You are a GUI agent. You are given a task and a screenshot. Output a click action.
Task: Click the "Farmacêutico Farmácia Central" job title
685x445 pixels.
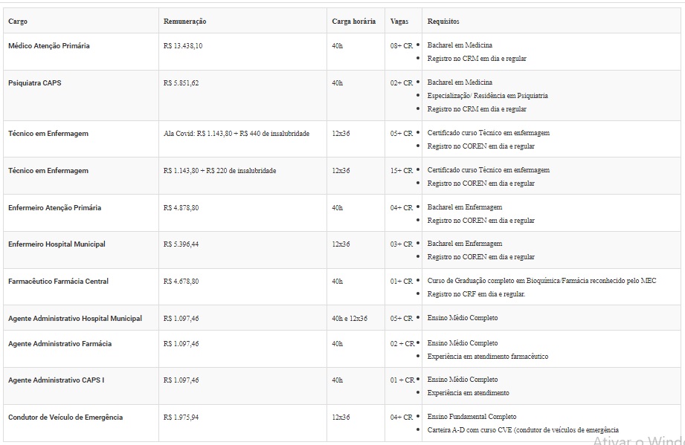(58, 282)
